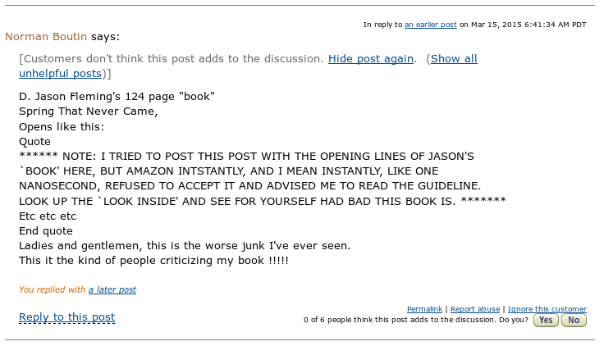This screenshot has width=604, height=346.
Task: Open the 'a later post' reply link
Action: [112, 289]
